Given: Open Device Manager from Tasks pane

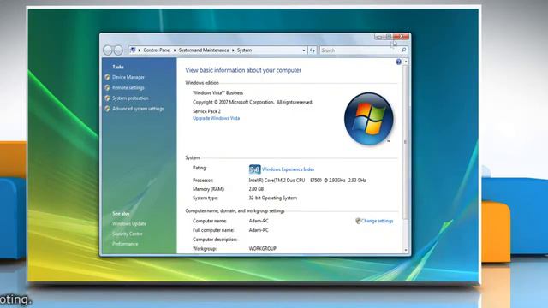Looking at the screenshot, I should 128,77.
